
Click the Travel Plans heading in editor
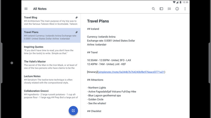98,21
